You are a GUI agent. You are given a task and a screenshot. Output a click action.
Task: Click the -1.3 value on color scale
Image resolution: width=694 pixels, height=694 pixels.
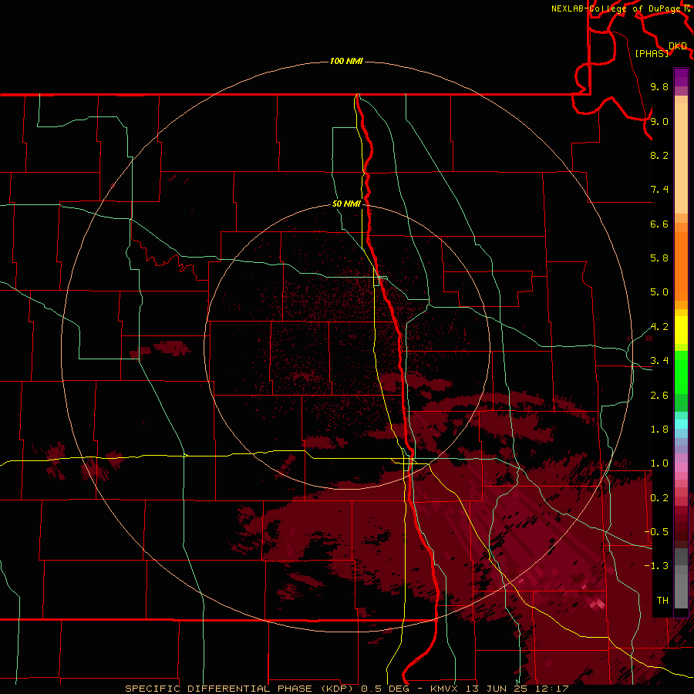pos(656,566)
